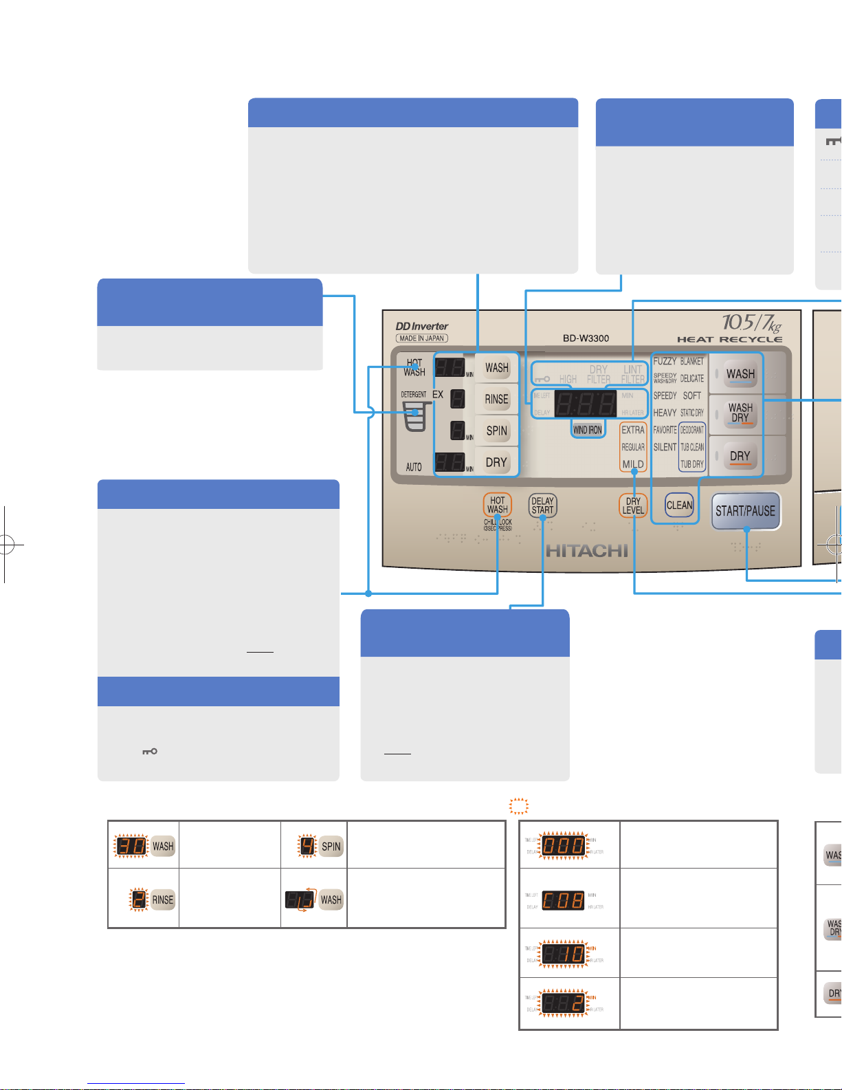This screenshot has width=842, height=1090.
Task: Click the MADE IN JAPAN label
Action: (x=422, y=338)
